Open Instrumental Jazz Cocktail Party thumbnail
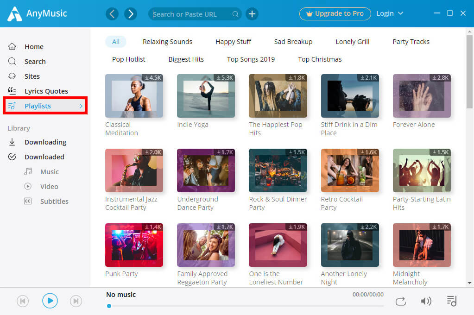The width and height of the screenshot is (474, 315). click(134, 170)
